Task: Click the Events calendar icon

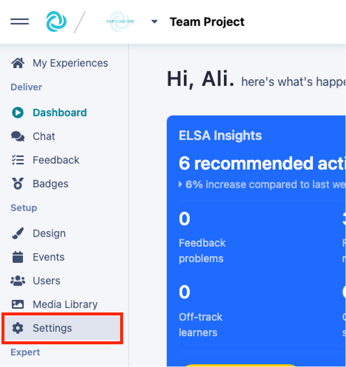Action: [x=18, y=257]
